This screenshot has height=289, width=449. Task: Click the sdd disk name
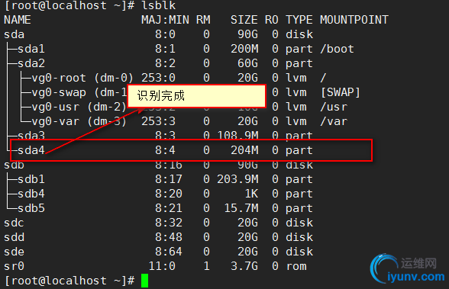(x=14, y=237)
